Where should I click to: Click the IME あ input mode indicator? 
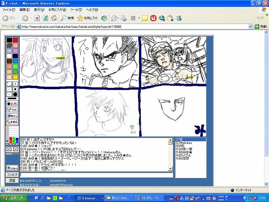(182, 198)
